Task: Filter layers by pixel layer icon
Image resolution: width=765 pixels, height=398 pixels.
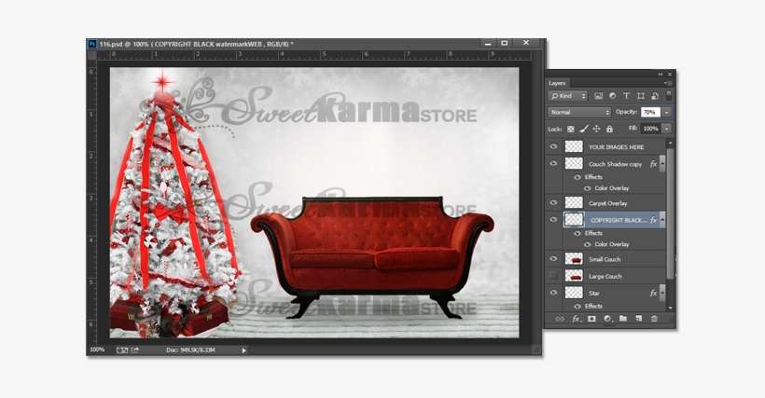Action: point(598,96)
